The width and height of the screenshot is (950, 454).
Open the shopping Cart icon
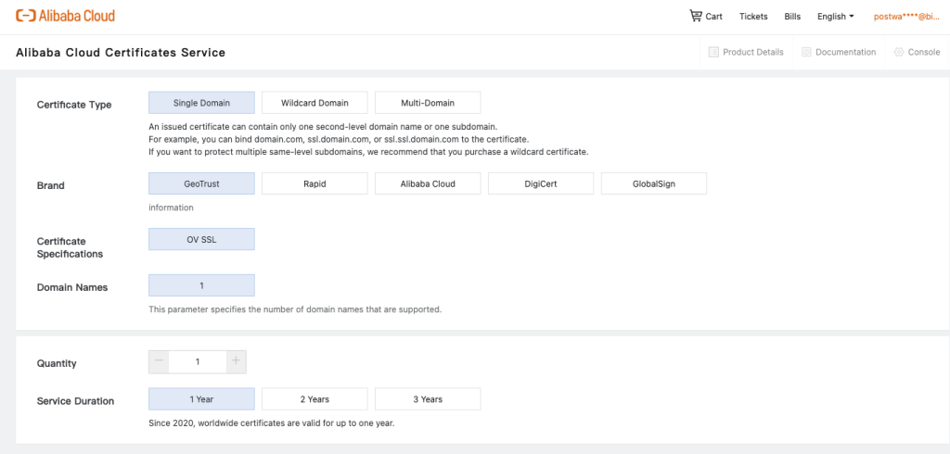[x=696, y=16]
